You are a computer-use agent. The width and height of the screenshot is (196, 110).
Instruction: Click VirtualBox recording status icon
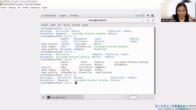(176, 106)
